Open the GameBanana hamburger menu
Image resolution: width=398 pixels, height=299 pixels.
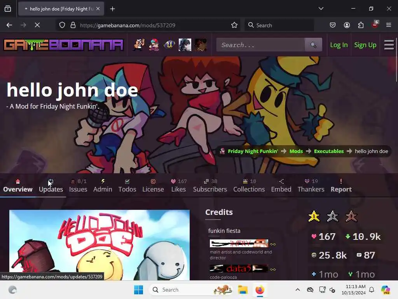point(389,45)
